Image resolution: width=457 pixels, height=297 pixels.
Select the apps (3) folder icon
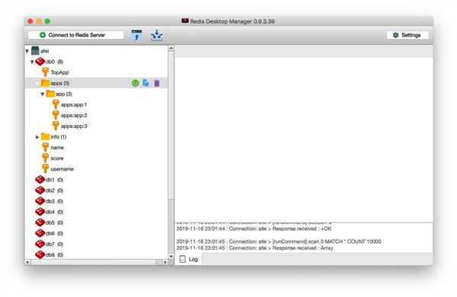click(x=46, y=83)
